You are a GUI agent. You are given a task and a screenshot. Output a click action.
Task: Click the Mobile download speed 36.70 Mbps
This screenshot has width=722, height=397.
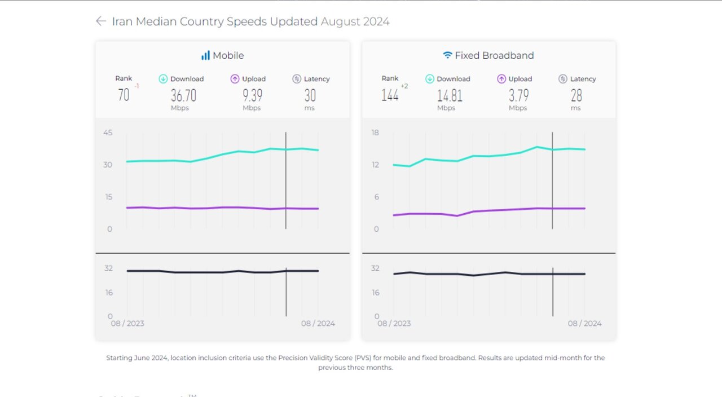(183, 95)
